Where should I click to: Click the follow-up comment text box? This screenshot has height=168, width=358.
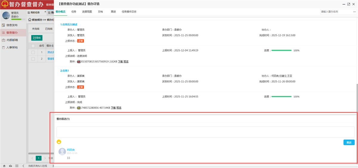click(205, 132)
